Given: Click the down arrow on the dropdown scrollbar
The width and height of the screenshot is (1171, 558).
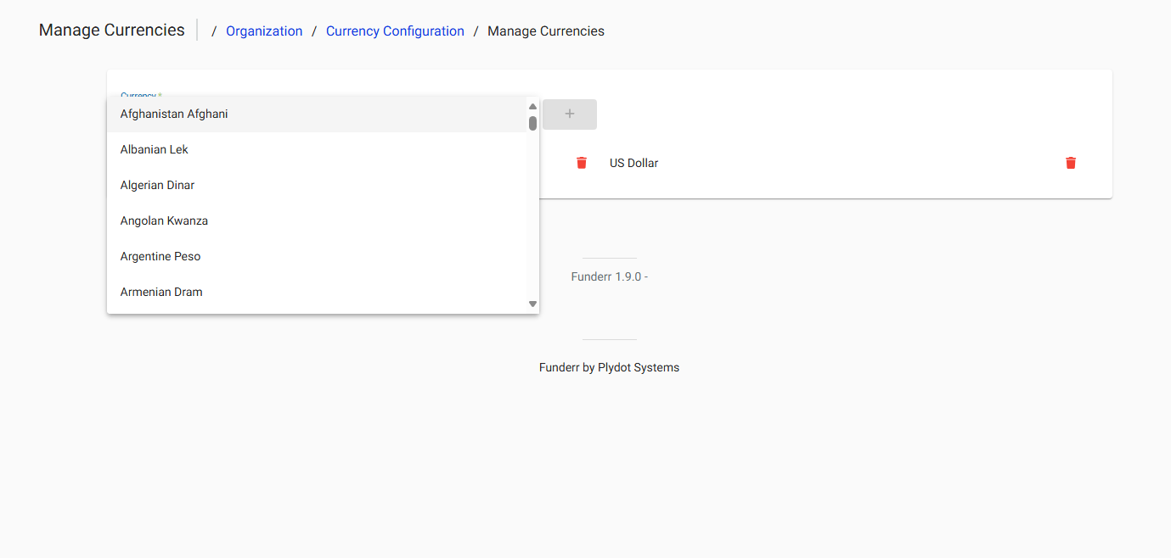Looking at the screenshot, I should (x=532, y=303).
